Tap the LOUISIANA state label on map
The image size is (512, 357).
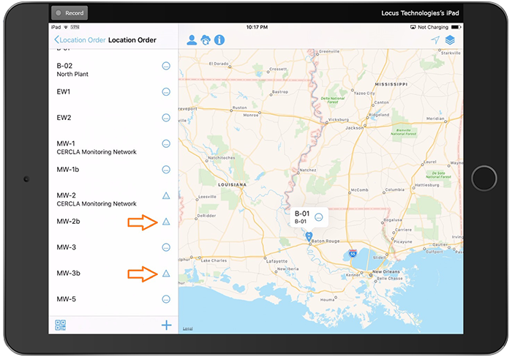click(x=232, y=185)
